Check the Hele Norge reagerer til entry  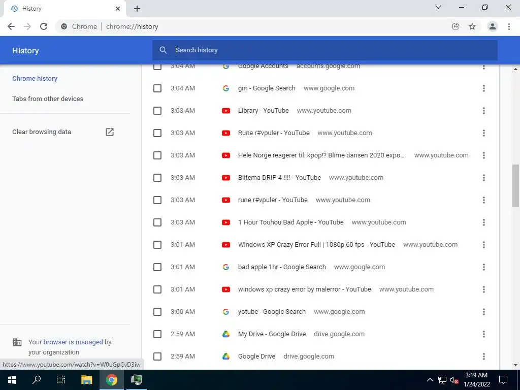pos(157,155)
